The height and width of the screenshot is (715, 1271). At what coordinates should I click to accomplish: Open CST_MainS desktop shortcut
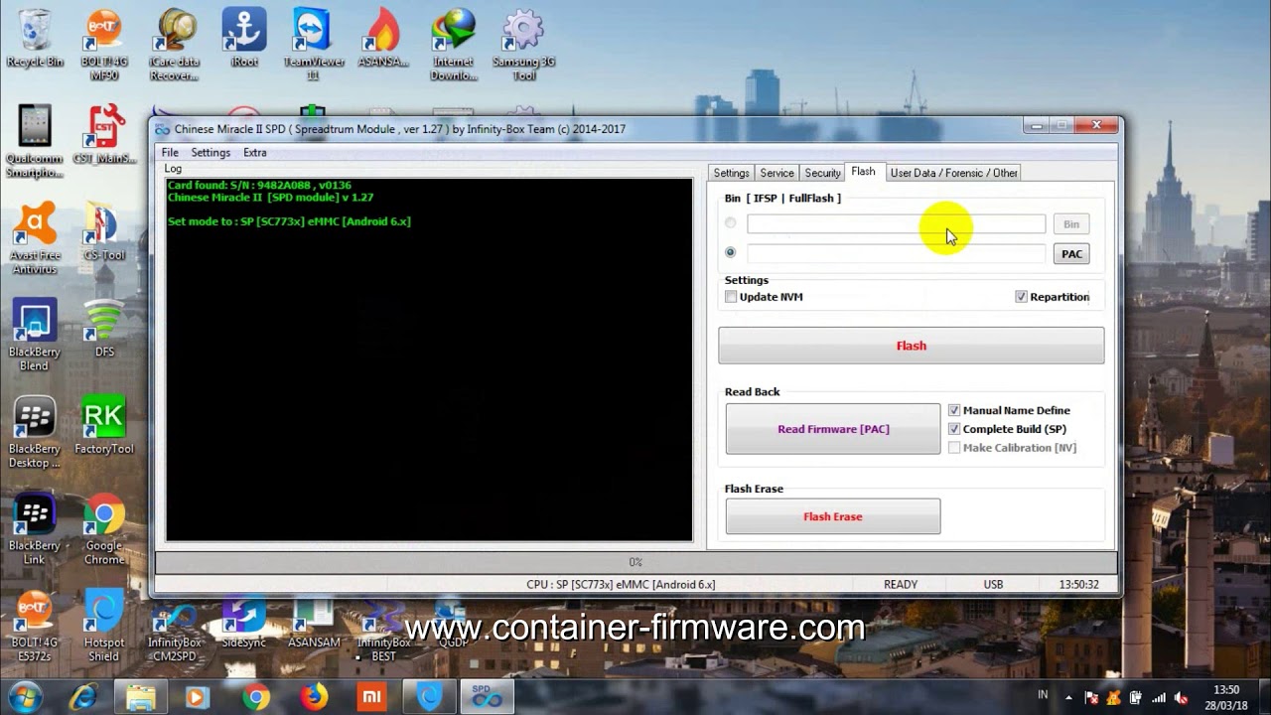(104, 134)
